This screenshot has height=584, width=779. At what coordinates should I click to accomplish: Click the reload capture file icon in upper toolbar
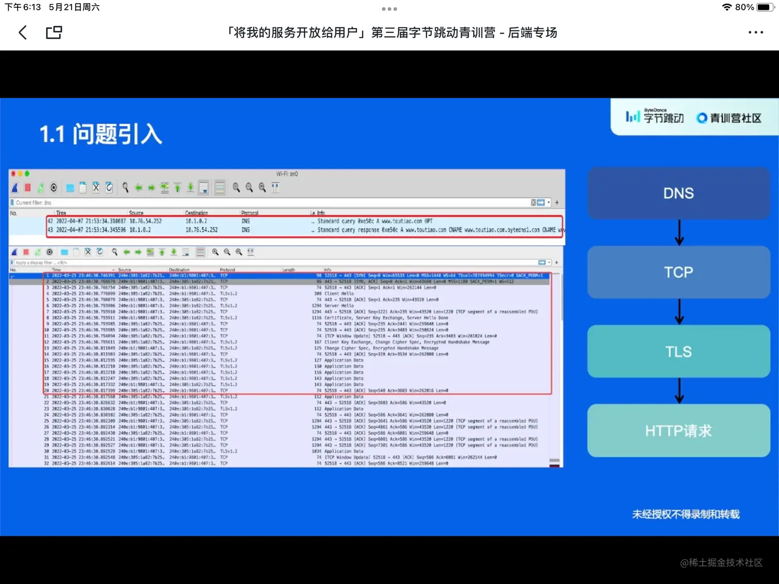tap(109, 187)
